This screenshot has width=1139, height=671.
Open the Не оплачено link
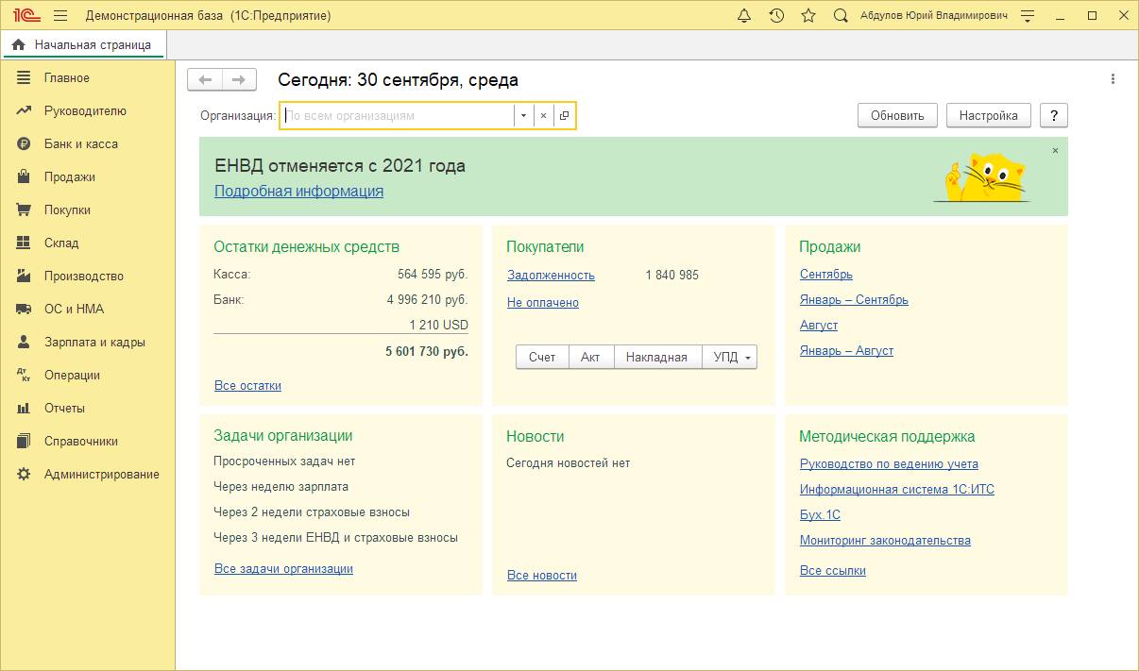(x=543, y=303)
